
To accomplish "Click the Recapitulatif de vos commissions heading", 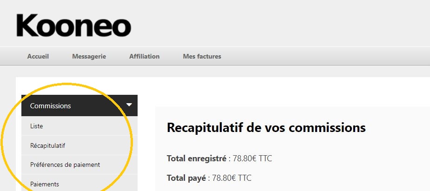I will pos(266,127).
